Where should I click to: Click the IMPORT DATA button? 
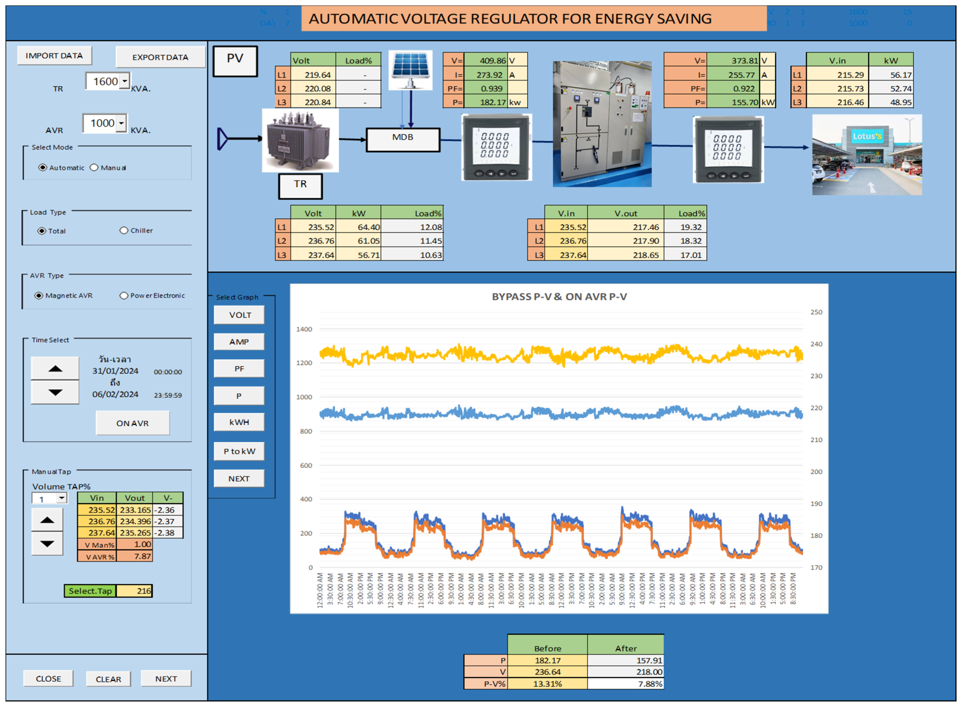54,56
